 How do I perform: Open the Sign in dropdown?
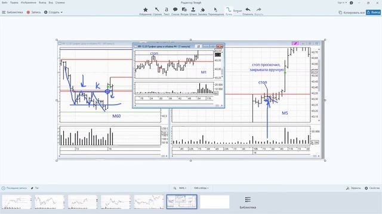(342, 2)
